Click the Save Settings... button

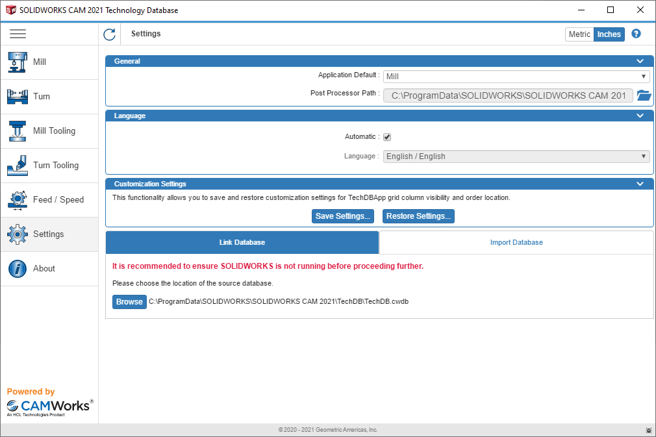343,216
